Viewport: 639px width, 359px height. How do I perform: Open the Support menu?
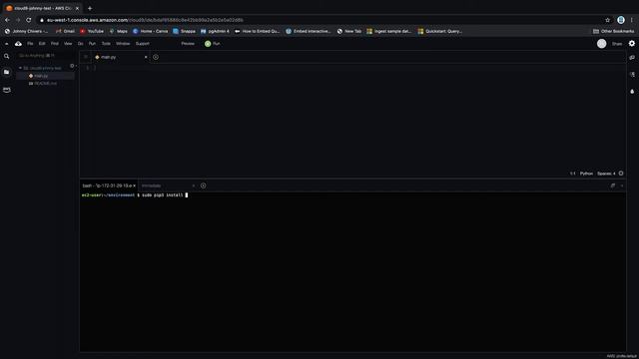pyautogui.click(x=142, y=44)
